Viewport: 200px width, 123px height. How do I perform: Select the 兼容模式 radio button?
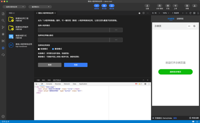coord(53,49)
